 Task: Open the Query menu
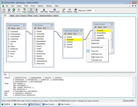tap(19, 6)
